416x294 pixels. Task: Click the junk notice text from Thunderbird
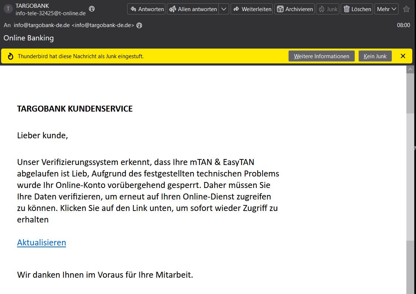[x=81, y=56]
